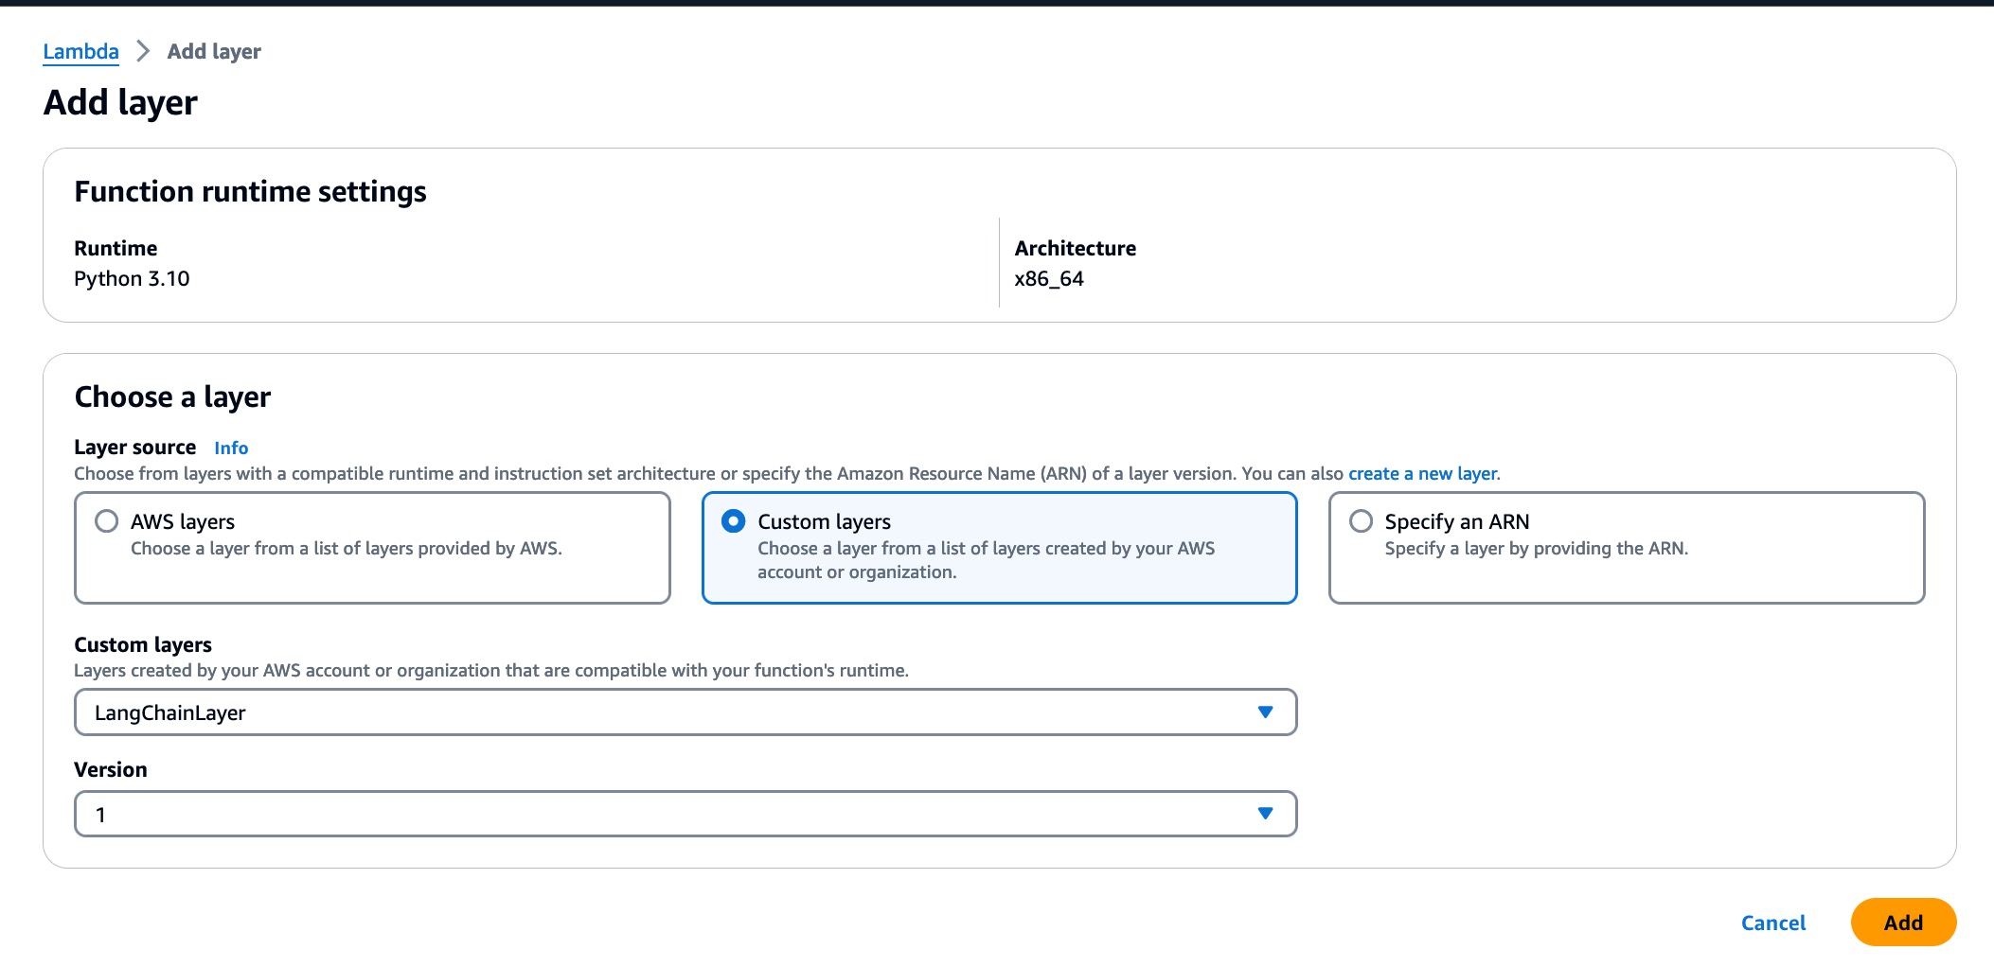Go to Lambda via breadcrumb link
The width and height of the screenshot is (1994, 967).
(x=80, y=51)
